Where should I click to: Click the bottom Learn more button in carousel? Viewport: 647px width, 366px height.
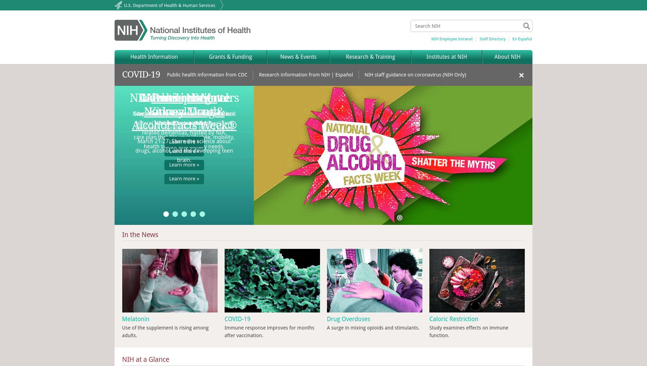point(184,179)
